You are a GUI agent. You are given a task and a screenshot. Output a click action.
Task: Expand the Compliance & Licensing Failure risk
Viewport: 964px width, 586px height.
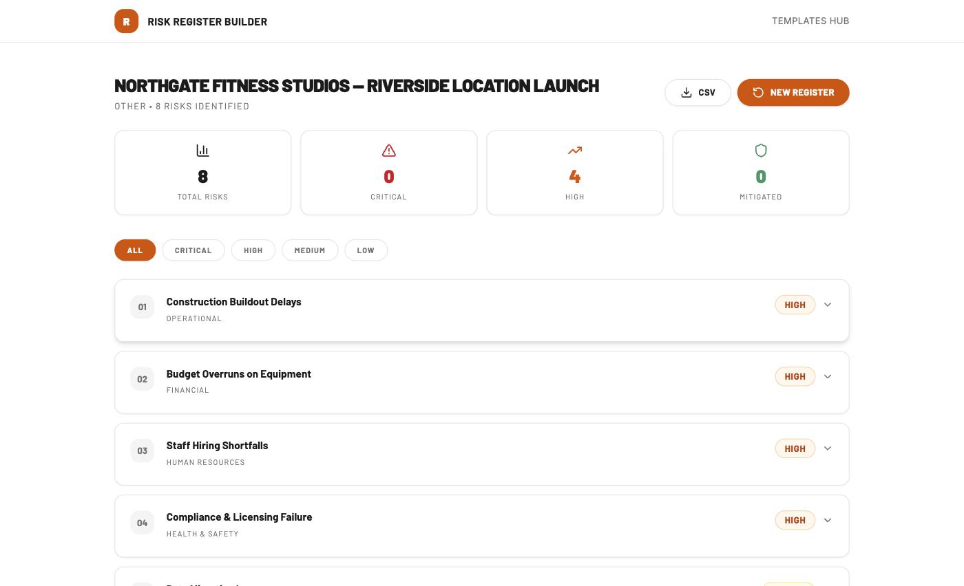click(828, 520)
